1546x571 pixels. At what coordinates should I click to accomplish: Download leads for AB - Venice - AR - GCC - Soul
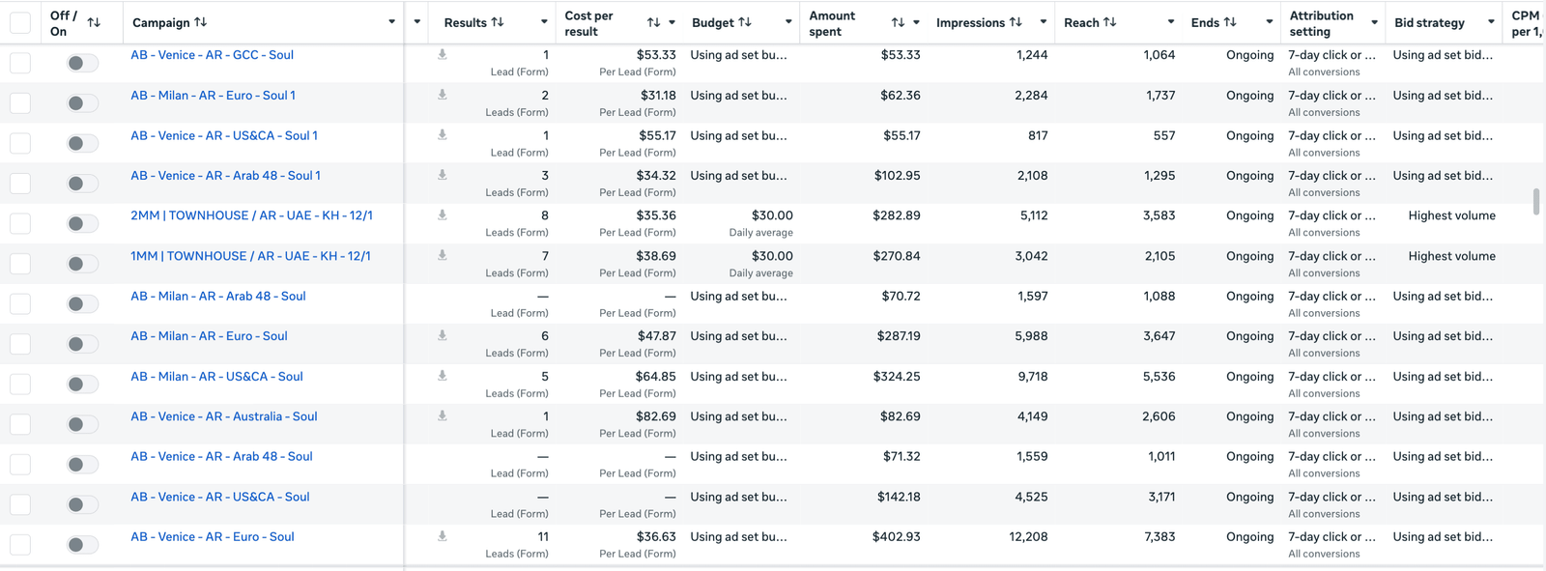click(442, 55)
